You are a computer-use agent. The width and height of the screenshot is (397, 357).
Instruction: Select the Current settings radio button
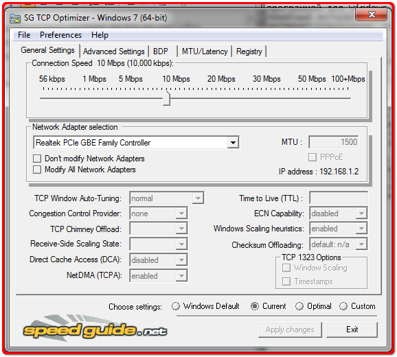coord(254,306)
